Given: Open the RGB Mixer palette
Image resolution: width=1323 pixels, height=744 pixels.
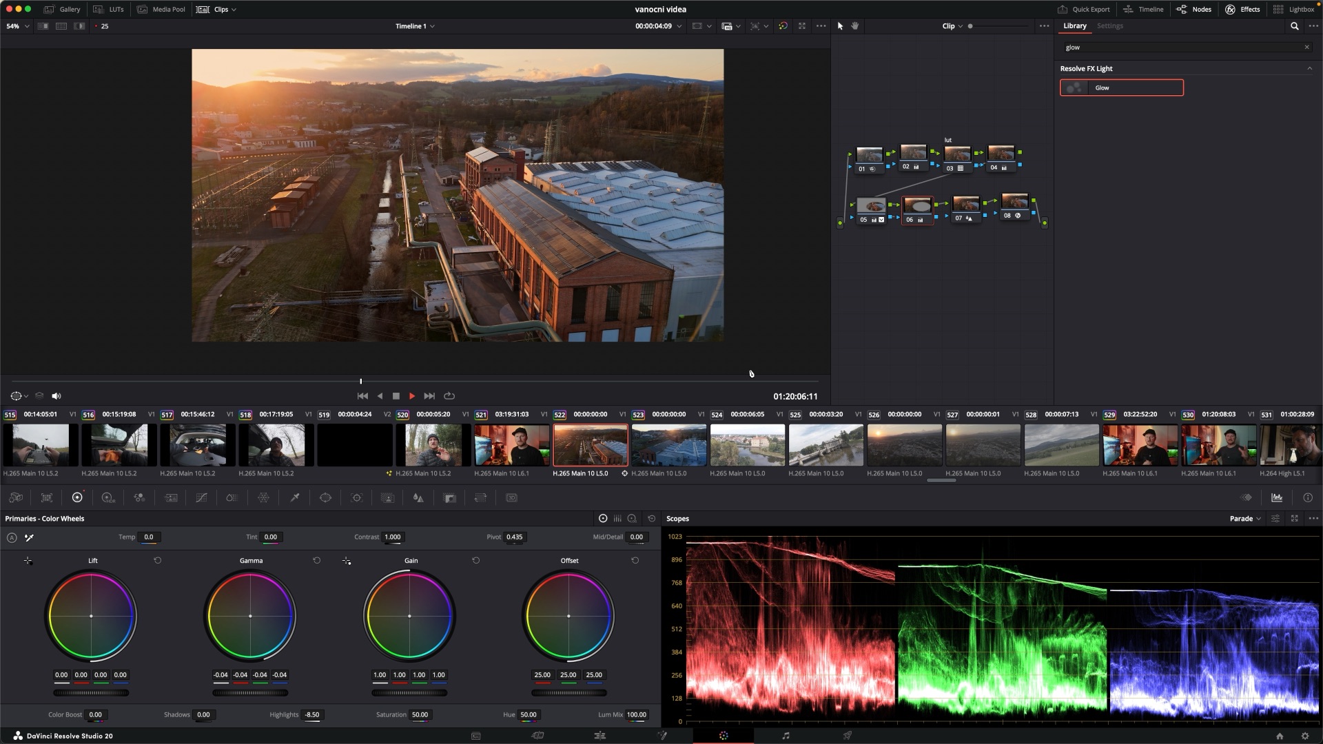Looking at the screenshot, I should coord(139,498).
